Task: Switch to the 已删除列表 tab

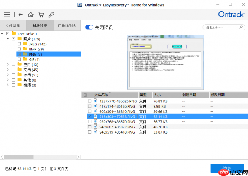Action: tap(67, 26)
